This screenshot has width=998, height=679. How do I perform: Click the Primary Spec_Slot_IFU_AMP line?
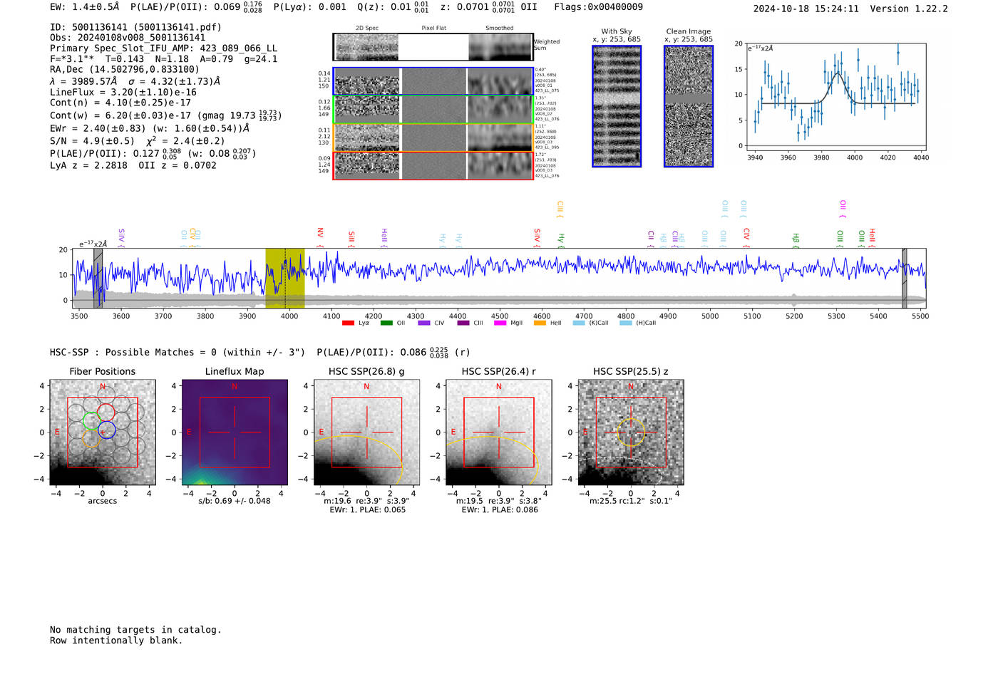tap(164, 48)
